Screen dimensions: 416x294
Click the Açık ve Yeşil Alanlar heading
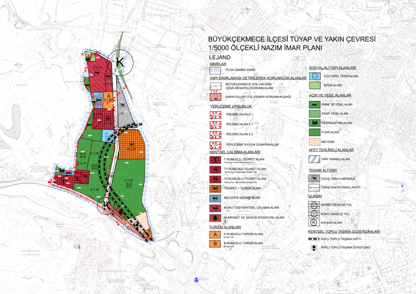tap(330, 95)
